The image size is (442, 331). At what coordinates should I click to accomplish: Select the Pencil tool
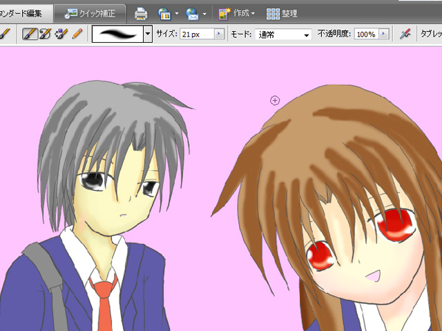[77, 34]
